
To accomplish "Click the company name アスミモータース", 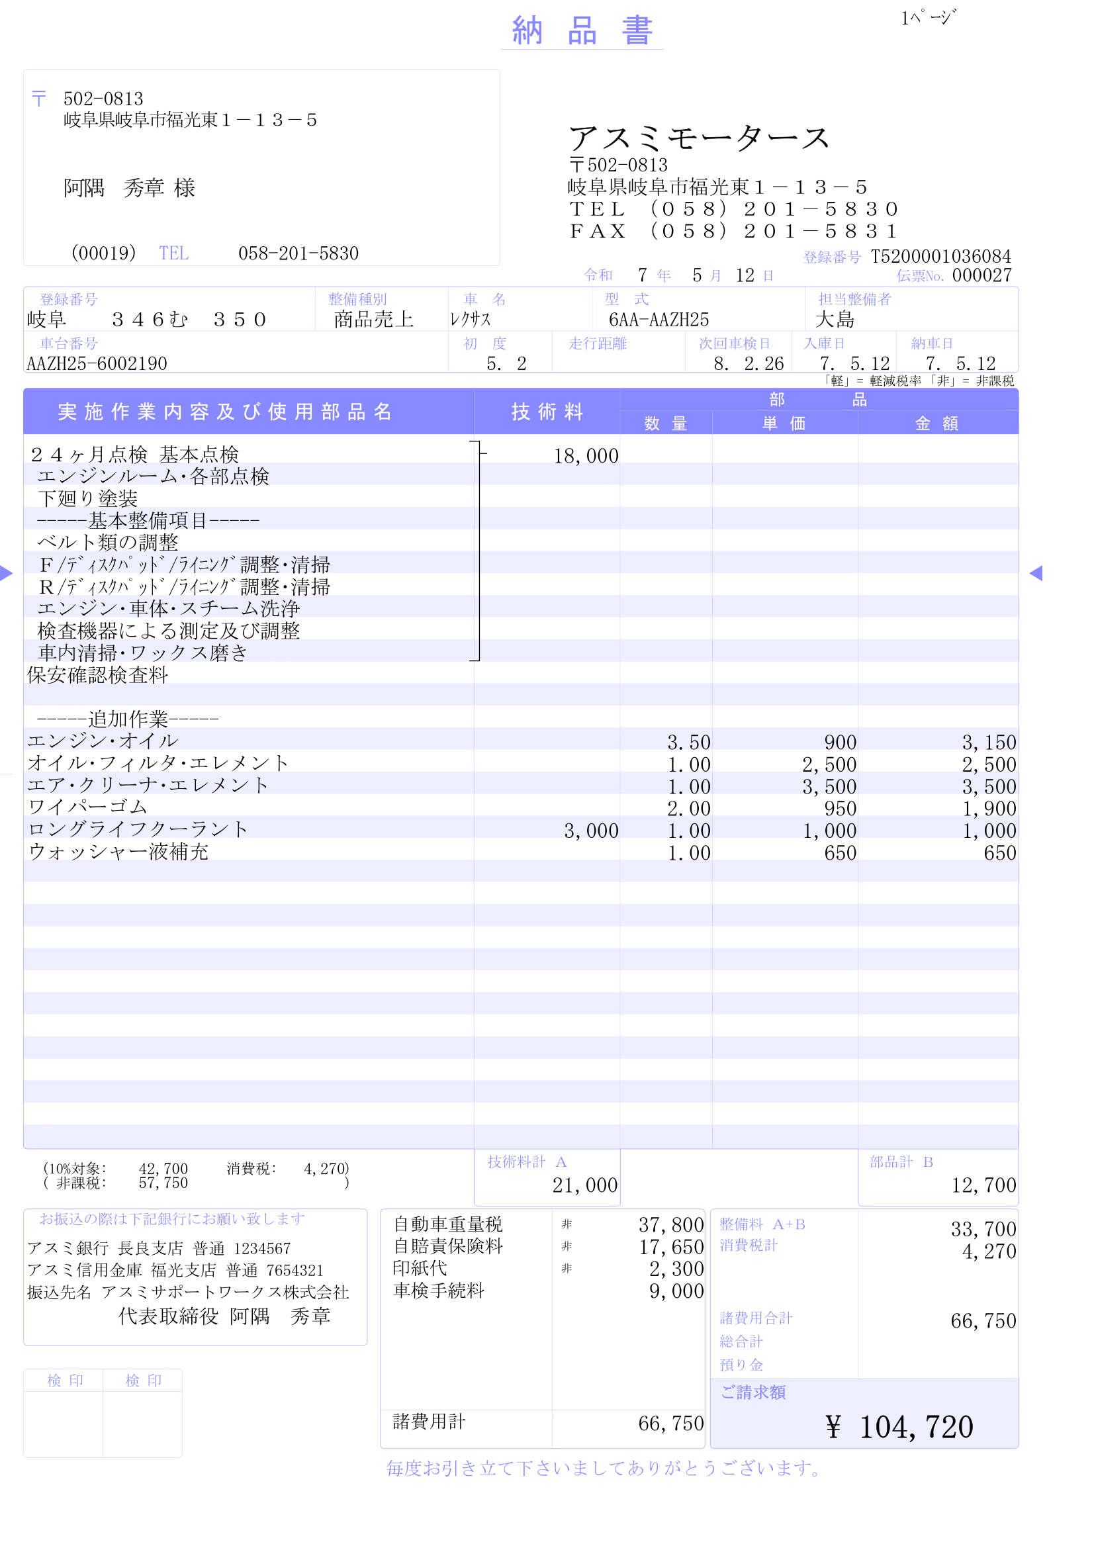I will 700,138.
